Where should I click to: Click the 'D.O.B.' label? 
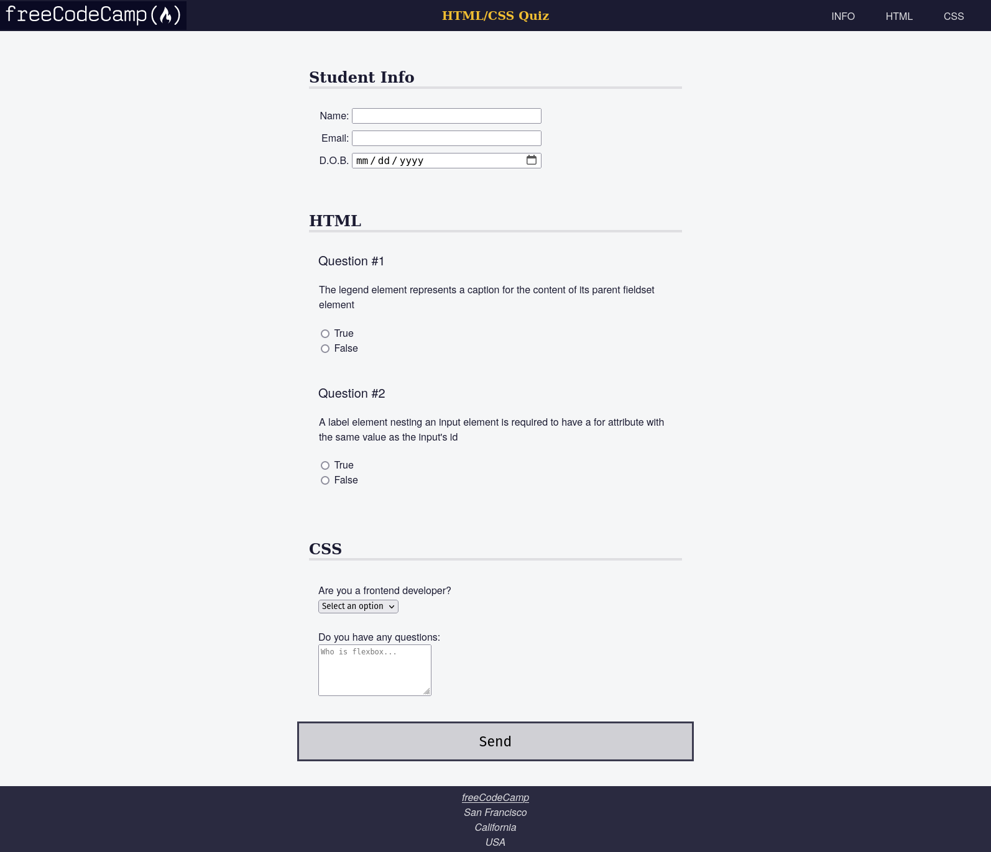pyautogui.click(x=334, y=160)
